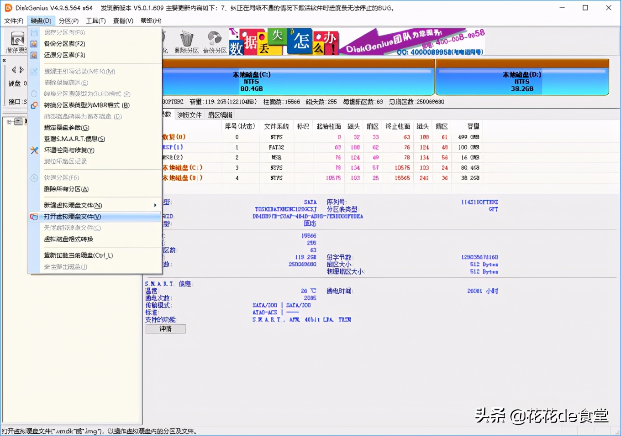Image resolution: width=621 pixels, height=436 pixels.
Task: Click the wrench icon beside 坏道检测与修复
Action: coord(34,150)
